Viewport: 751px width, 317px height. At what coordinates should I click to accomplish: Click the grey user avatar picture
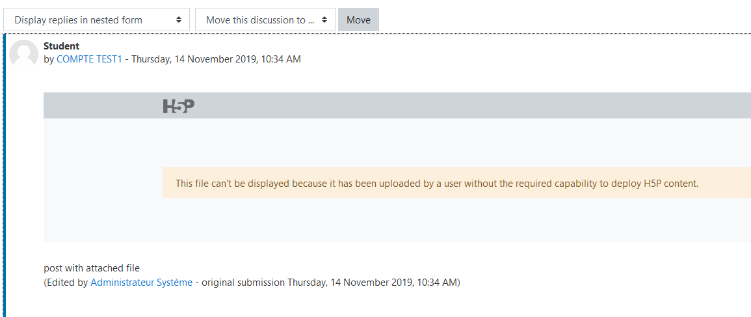click(23, 54)
